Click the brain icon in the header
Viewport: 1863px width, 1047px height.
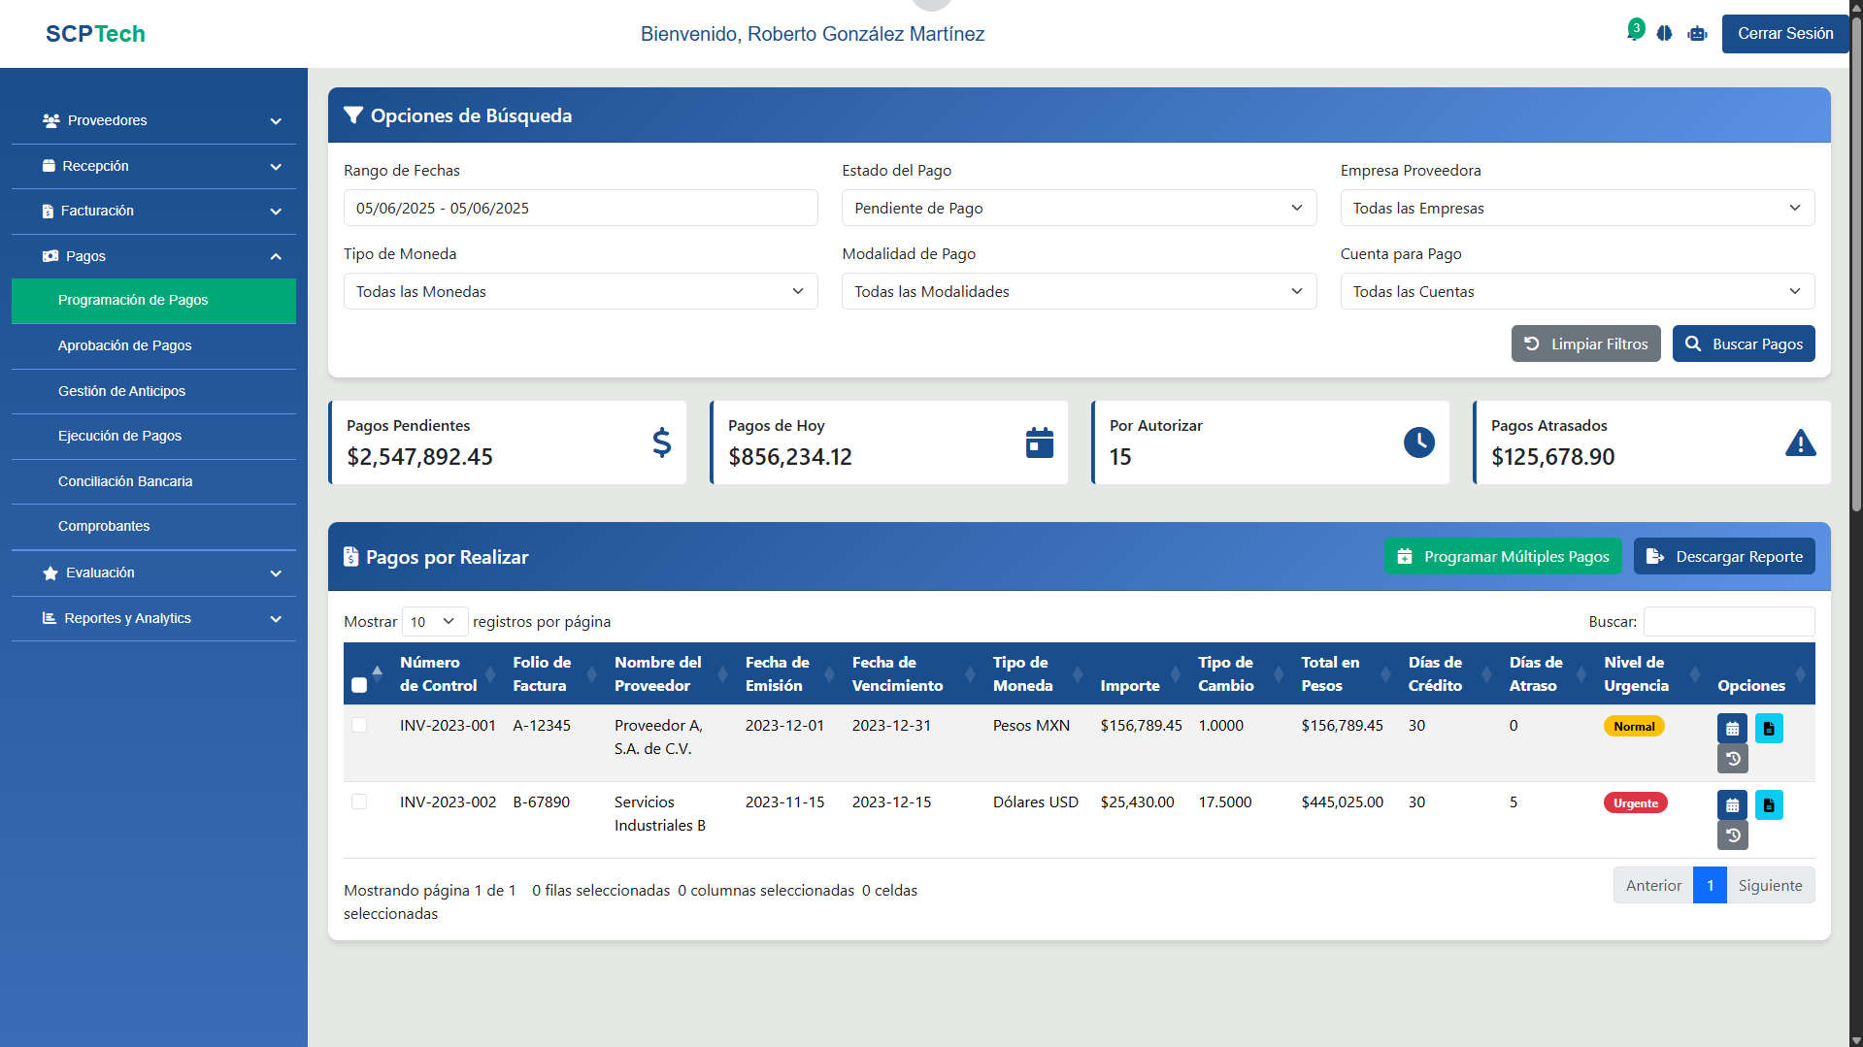(x=1664, y=34)
